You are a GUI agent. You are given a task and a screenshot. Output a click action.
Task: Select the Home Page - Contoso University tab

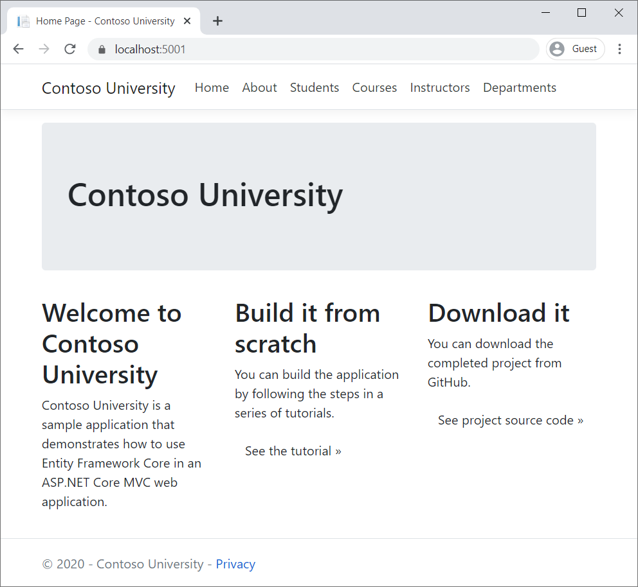pos(105,21)
